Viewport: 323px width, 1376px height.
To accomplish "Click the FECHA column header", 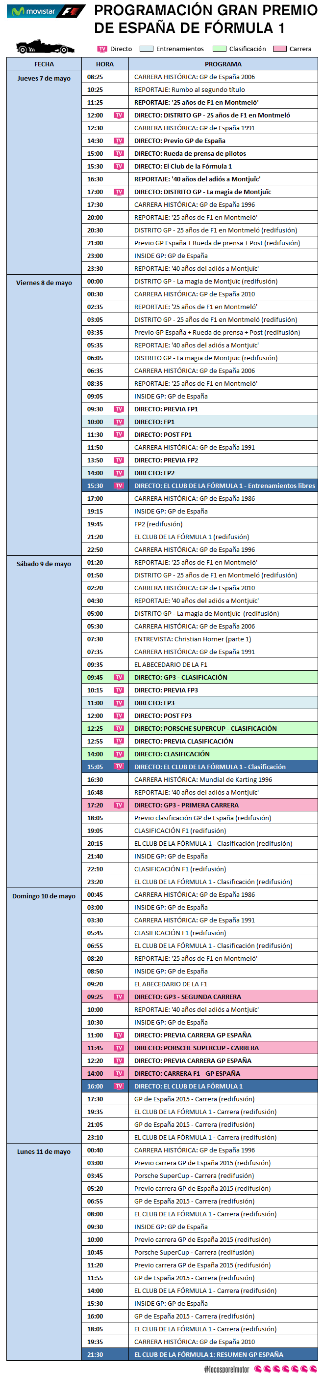I will (44, 64).
